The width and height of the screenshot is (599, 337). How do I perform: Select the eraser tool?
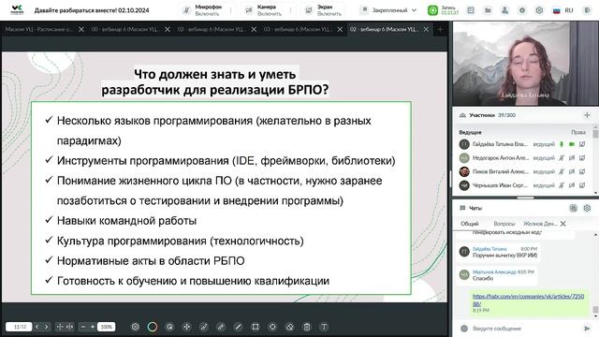click(289, 327)
